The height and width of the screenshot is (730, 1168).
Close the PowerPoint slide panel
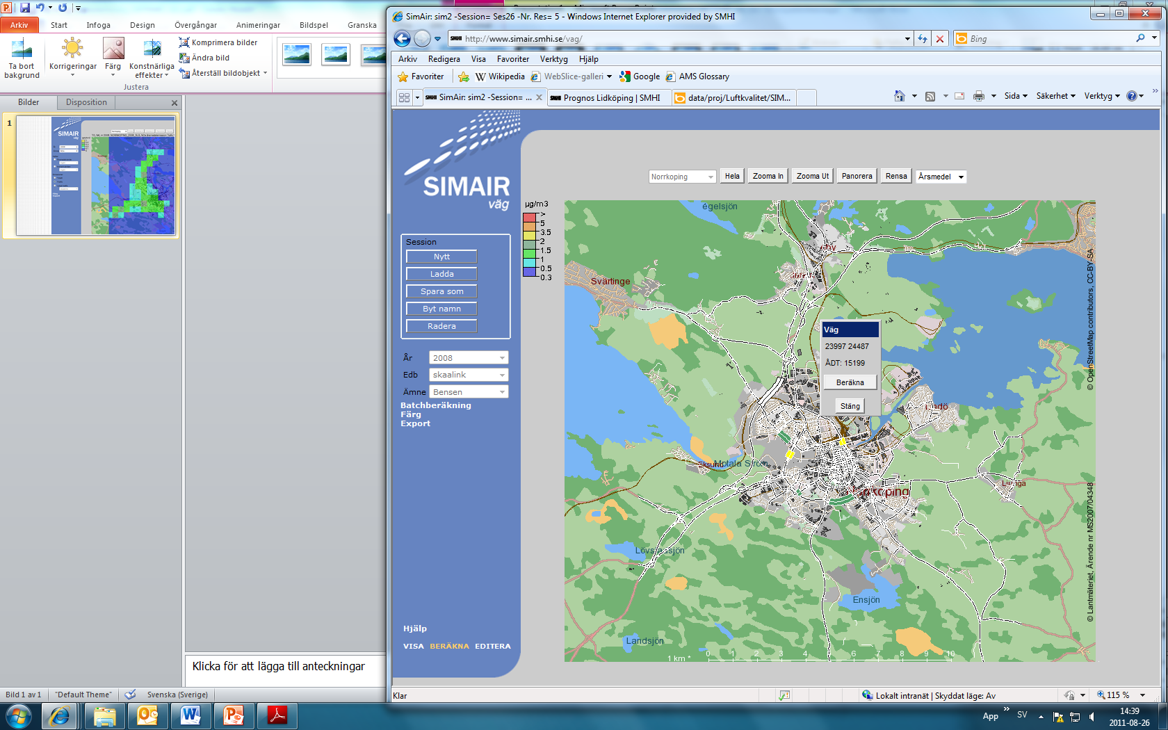coord(175,103)
